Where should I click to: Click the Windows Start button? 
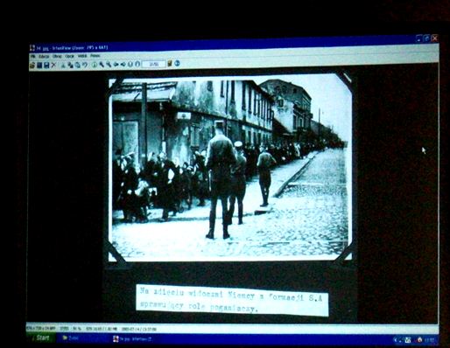(x=41, y=338)
